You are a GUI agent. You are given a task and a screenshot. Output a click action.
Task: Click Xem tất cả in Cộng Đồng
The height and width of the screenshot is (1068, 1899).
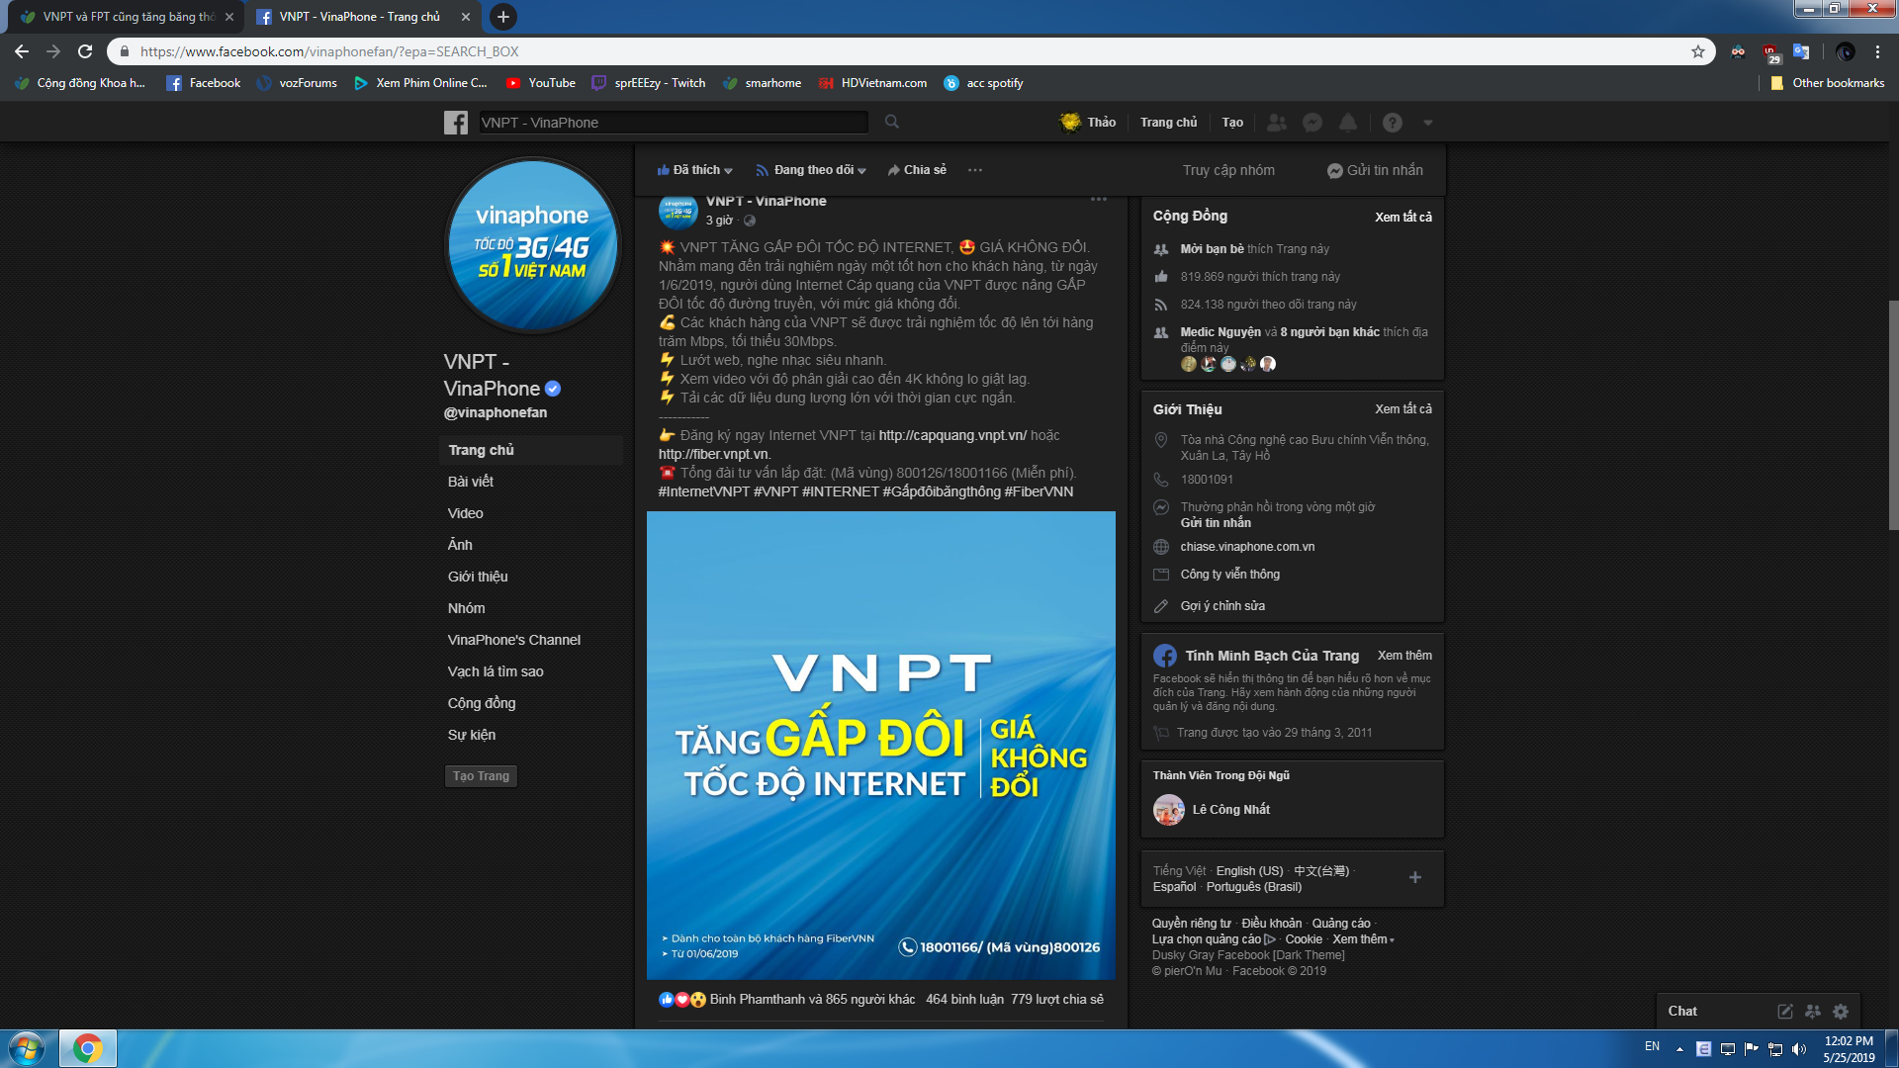tap(1403, 217)
